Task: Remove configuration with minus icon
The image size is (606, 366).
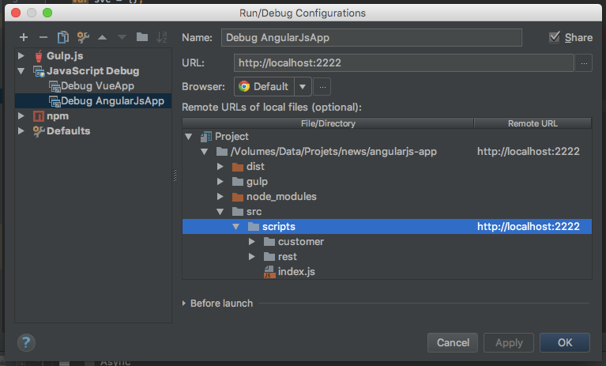Action: (43, 37)
